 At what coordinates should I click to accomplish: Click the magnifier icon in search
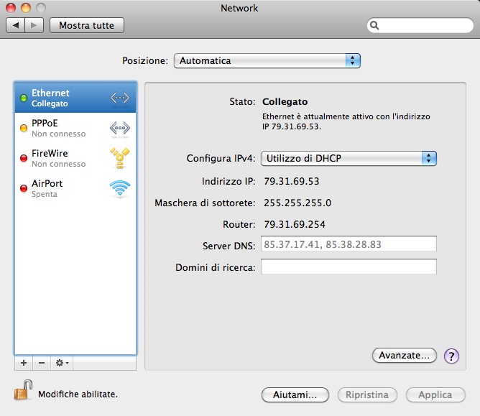click(x=374, y=25)
